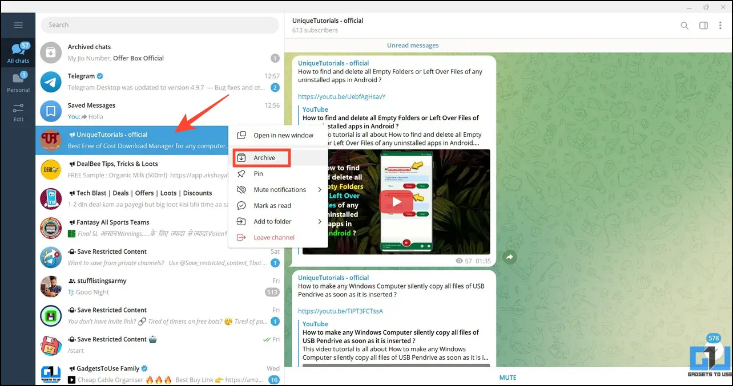The height and width of the screenshot is (386, 733).
Task: Open Telegram official chat avatar
Action: pyautogui.click(x=51, y=82)
